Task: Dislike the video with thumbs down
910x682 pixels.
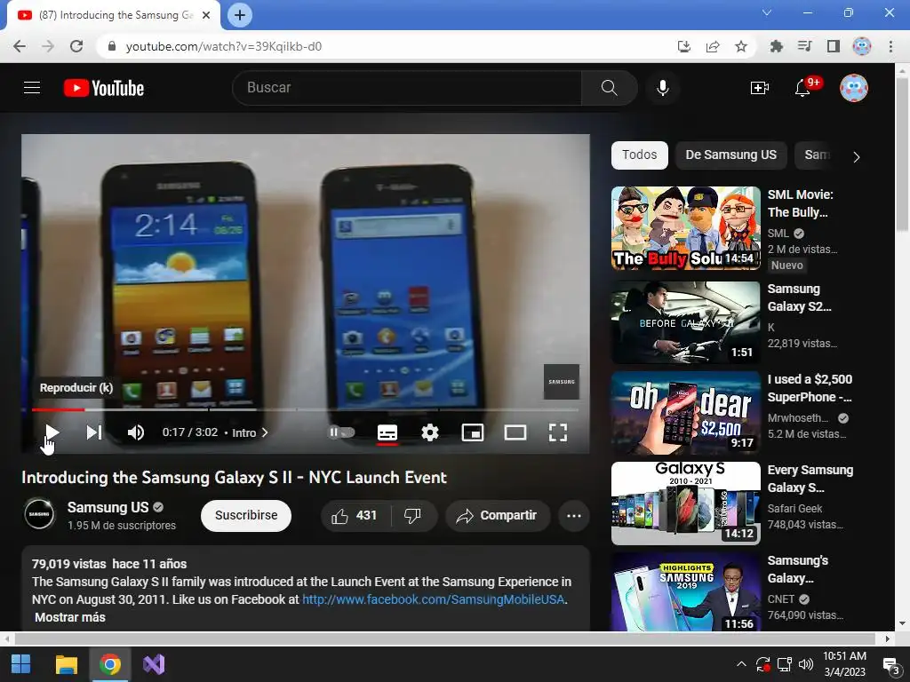Action: tap(412, 516)
